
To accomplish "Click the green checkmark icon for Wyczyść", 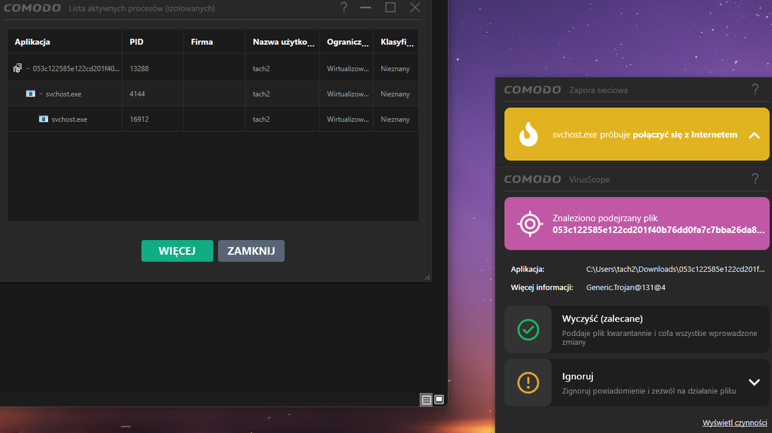I will pos(528,329).
